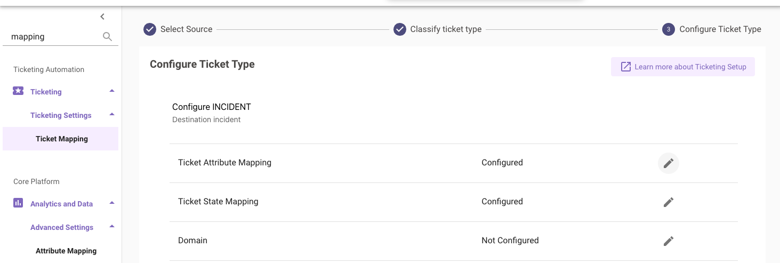Open the Ticket Mapping menu item
This screenshot has height=263, width=780.
point(62,139)
